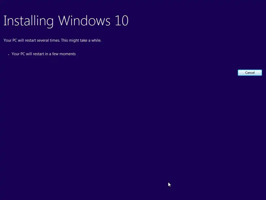This screenshot has width=266, height=200.
Task: Click the Cancel button
Action: (250, 73)
